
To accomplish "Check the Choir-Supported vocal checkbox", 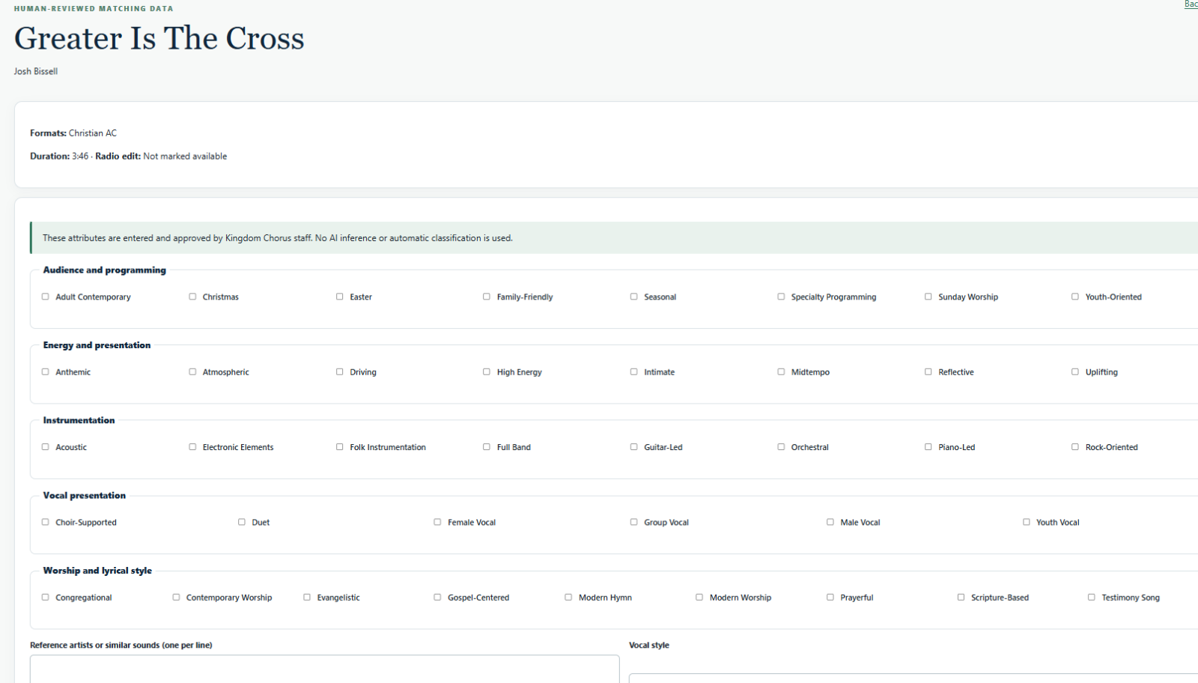I will click(x=46, y=522).
